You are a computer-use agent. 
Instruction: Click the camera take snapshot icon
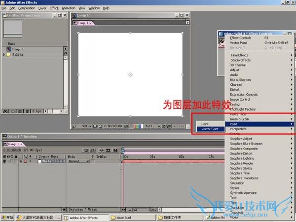point(126,126)
